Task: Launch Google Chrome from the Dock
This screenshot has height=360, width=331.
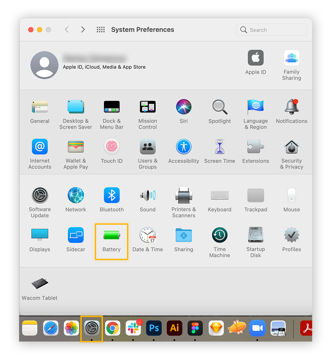Action: click(x=113, y=327)
